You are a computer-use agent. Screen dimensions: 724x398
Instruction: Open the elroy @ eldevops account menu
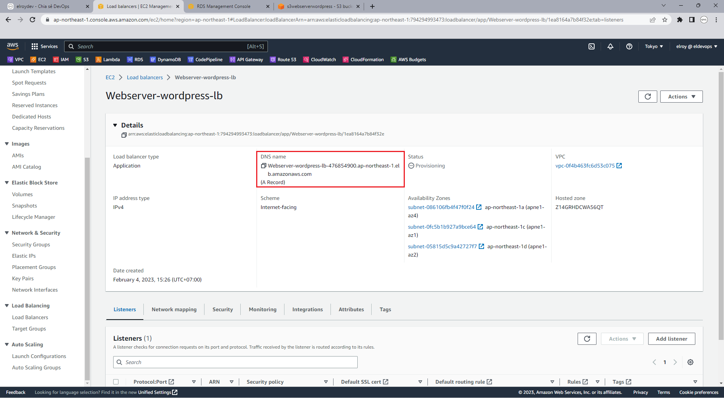click(x=697, y=46)
